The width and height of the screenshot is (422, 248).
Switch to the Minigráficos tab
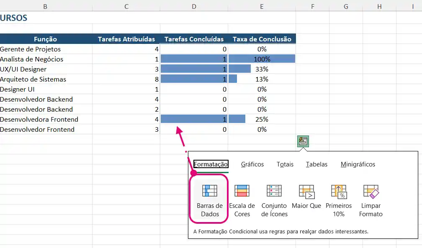pyautogui.click(x=357, y=164)
